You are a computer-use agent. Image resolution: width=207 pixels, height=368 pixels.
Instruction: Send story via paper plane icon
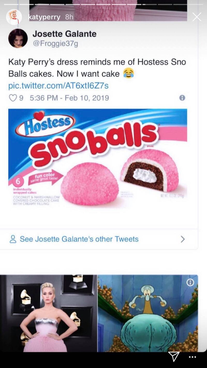[174, 357]
